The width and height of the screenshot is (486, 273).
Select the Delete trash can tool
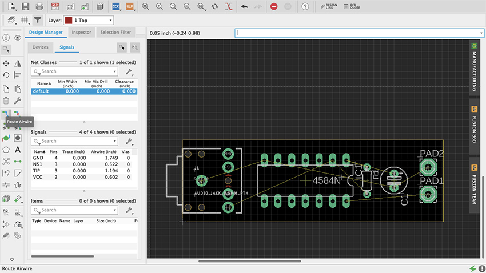6,101
